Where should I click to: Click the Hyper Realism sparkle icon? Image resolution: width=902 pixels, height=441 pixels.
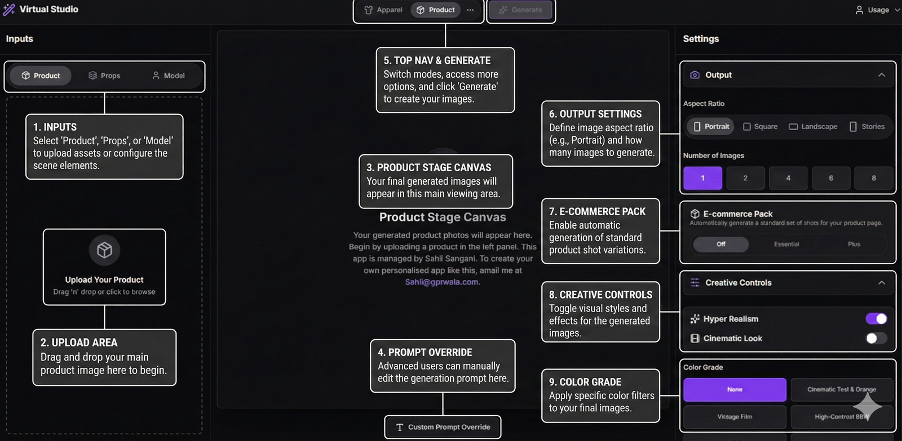(695, 319)
